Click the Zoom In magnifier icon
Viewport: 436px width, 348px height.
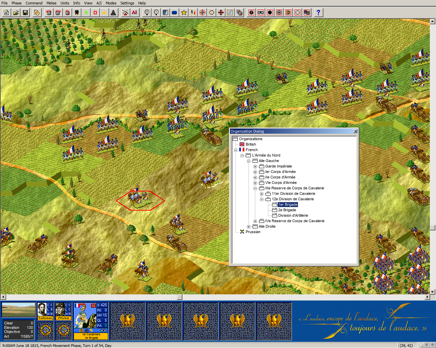click(x=147, y=13)
